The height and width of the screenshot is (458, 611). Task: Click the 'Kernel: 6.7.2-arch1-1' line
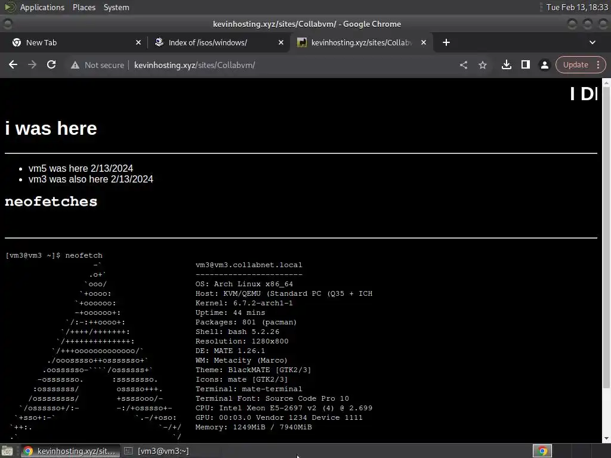point(244,303)
